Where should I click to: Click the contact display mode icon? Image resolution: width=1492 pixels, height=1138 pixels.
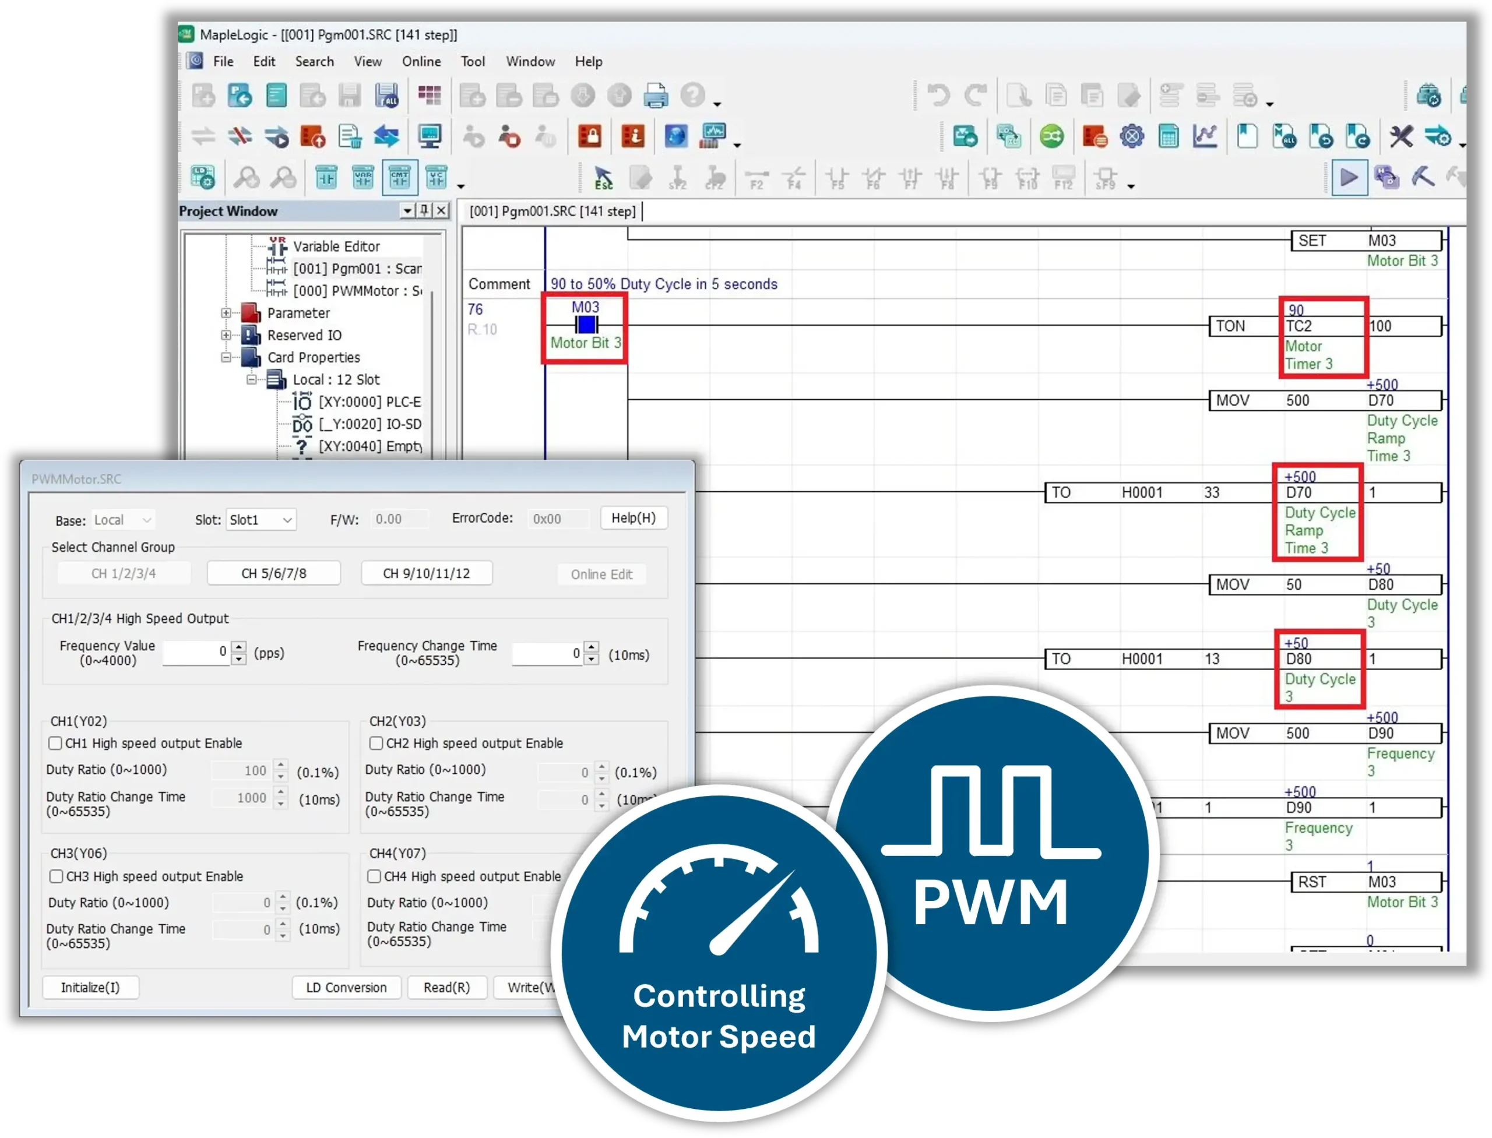coord(326,178)
